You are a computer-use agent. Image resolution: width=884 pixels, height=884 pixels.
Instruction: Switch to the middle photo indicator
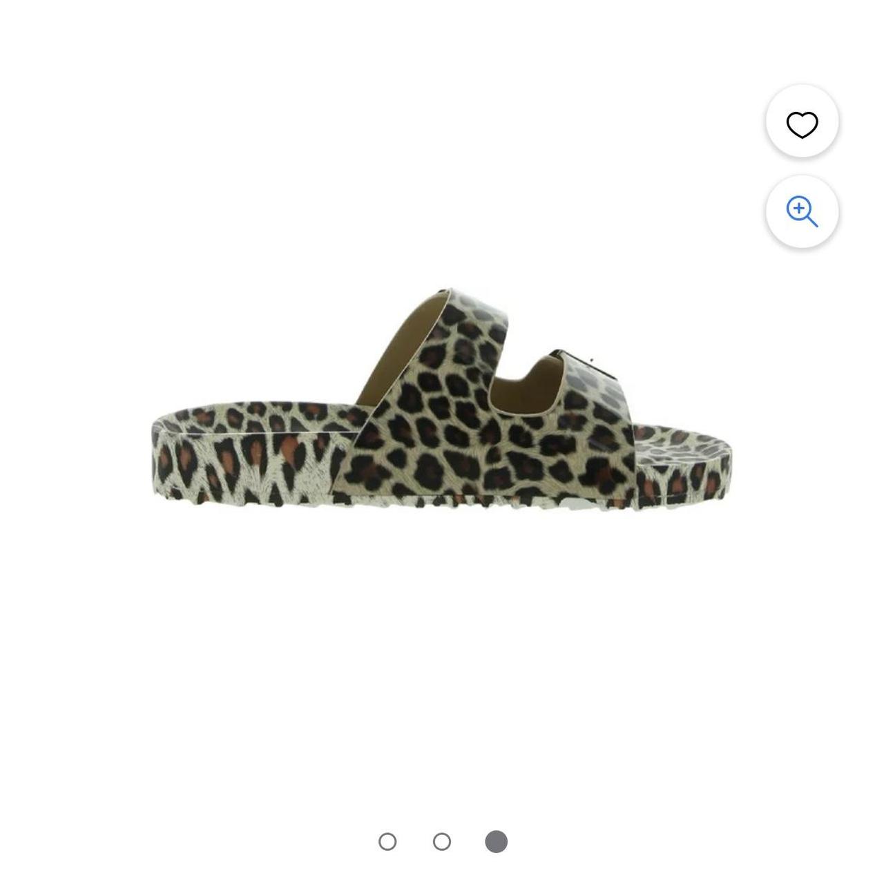[442, 842]
